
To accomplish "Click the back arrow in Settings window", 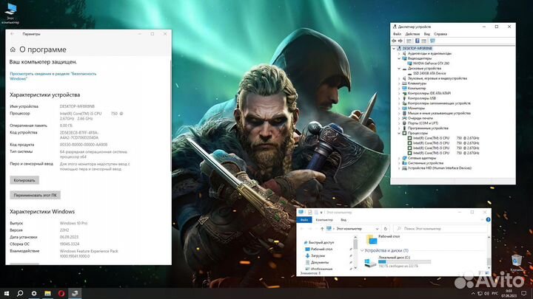I will [13, 34].
